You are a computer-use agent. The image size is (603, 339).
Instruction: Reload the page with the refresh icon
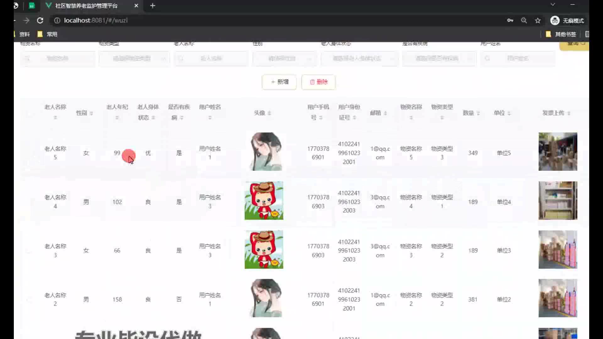40,20
